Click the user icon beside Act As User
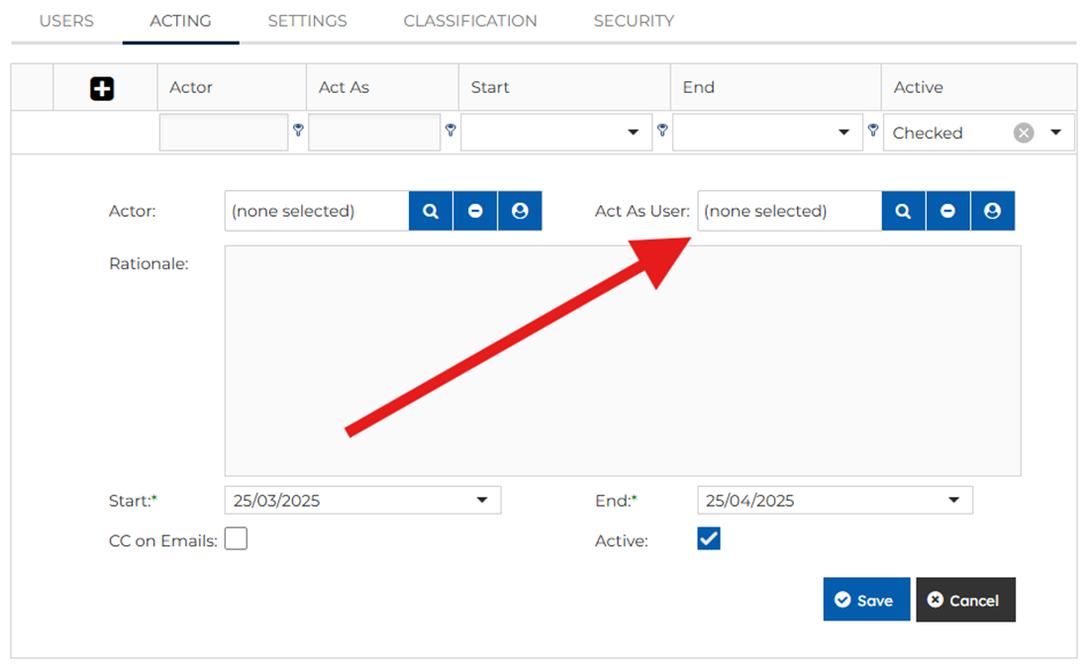The width and height of the screenshot is (1088, 669). point(993,211)
